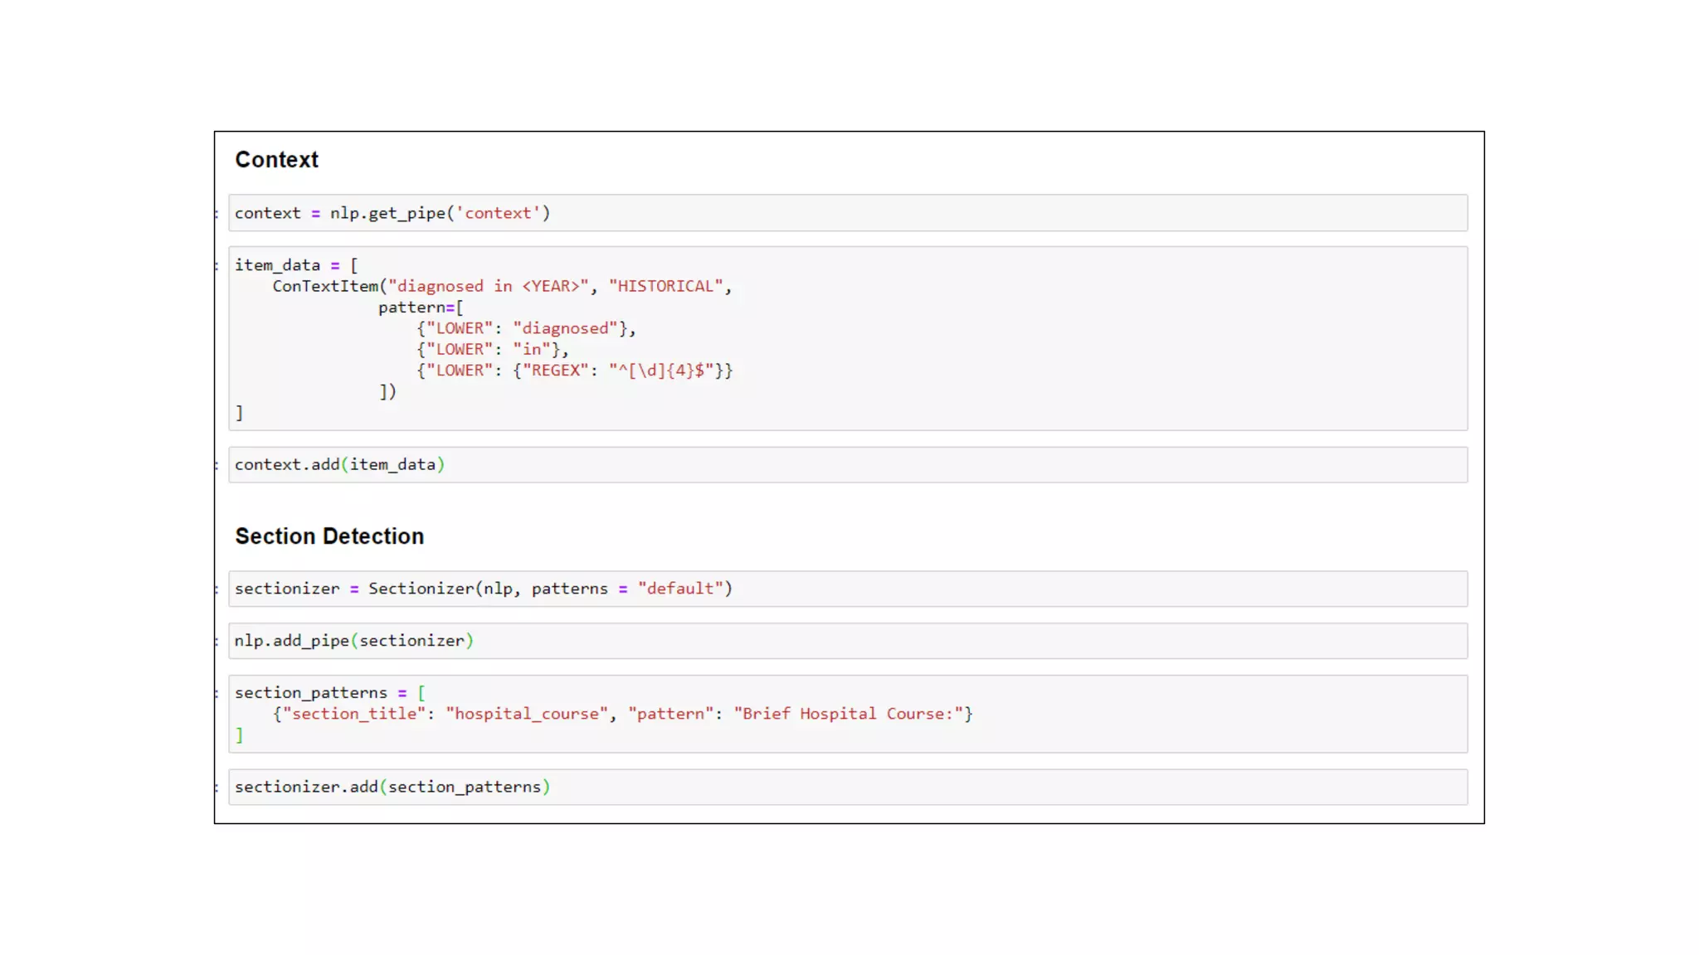Click the 'HISTORICAL' string in the code
This screenshot has width=1699, height=955.
666,287
